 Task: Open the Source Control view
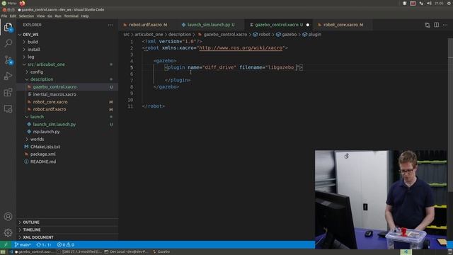click(8, 59)
